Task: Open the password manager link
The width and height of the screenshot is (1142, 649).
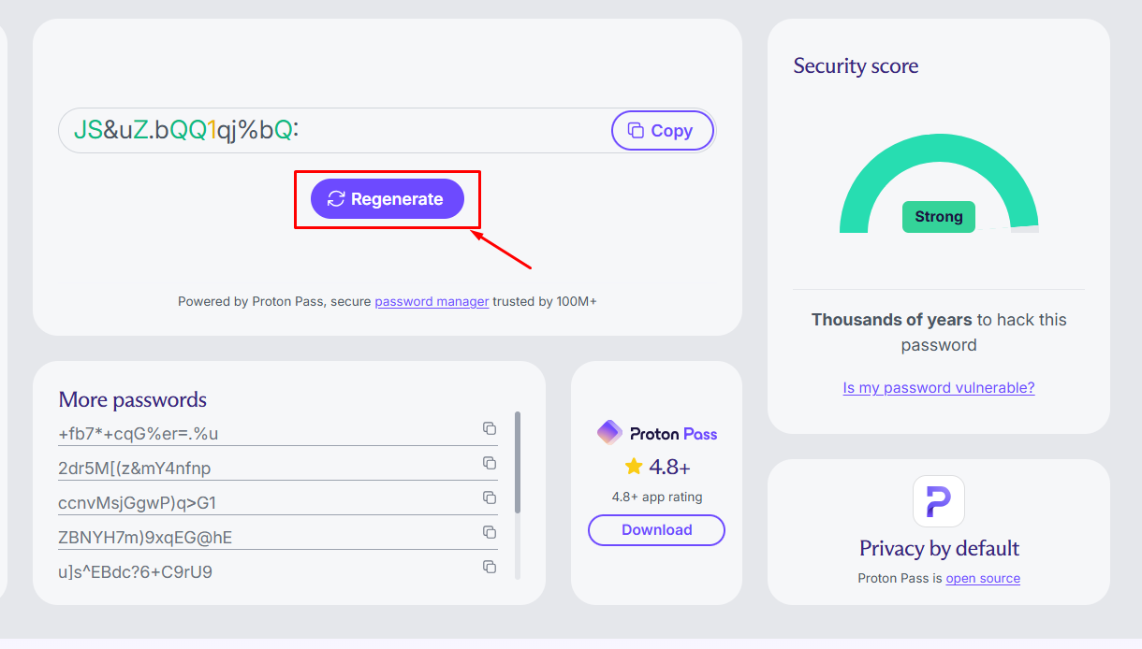Action: click(432, 301)
